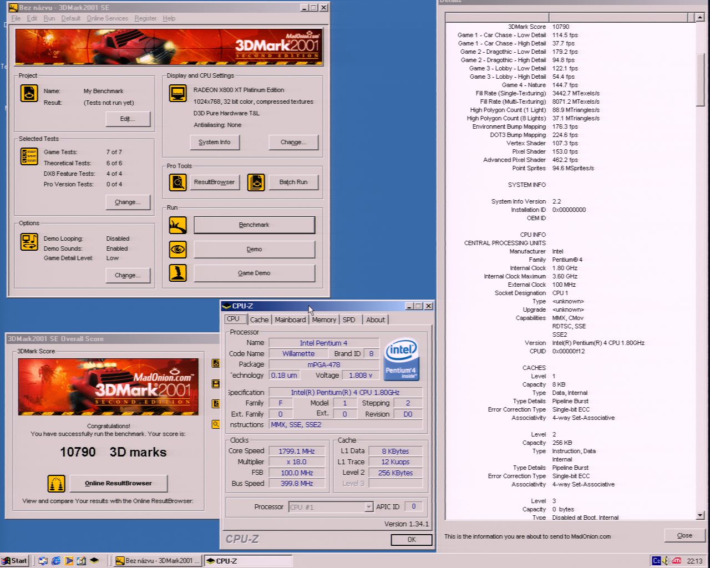
Task: Click the ResultBrowser button in Pro Tools
Action: pyautogui.click(x=214, y=182)
